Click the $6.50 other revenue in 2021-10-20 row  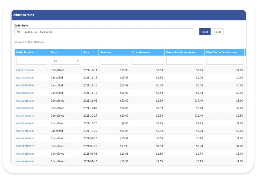[x=159, y=131]
